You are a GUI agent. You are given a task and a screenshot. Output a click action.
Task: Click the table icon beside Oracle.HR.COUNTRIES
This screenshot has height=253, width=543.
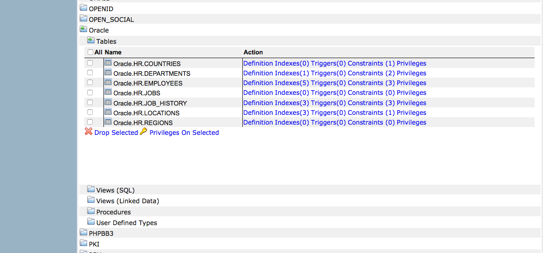coord(108,63)
